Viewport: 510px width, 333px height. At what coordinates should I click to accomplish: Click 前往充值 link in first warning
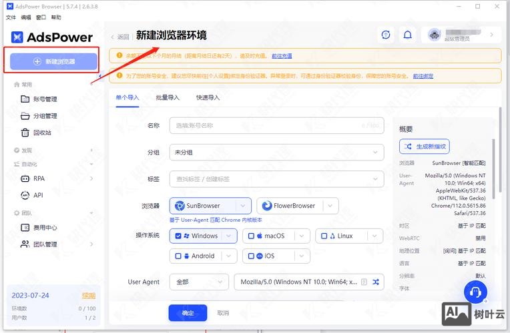pos(282,56)
